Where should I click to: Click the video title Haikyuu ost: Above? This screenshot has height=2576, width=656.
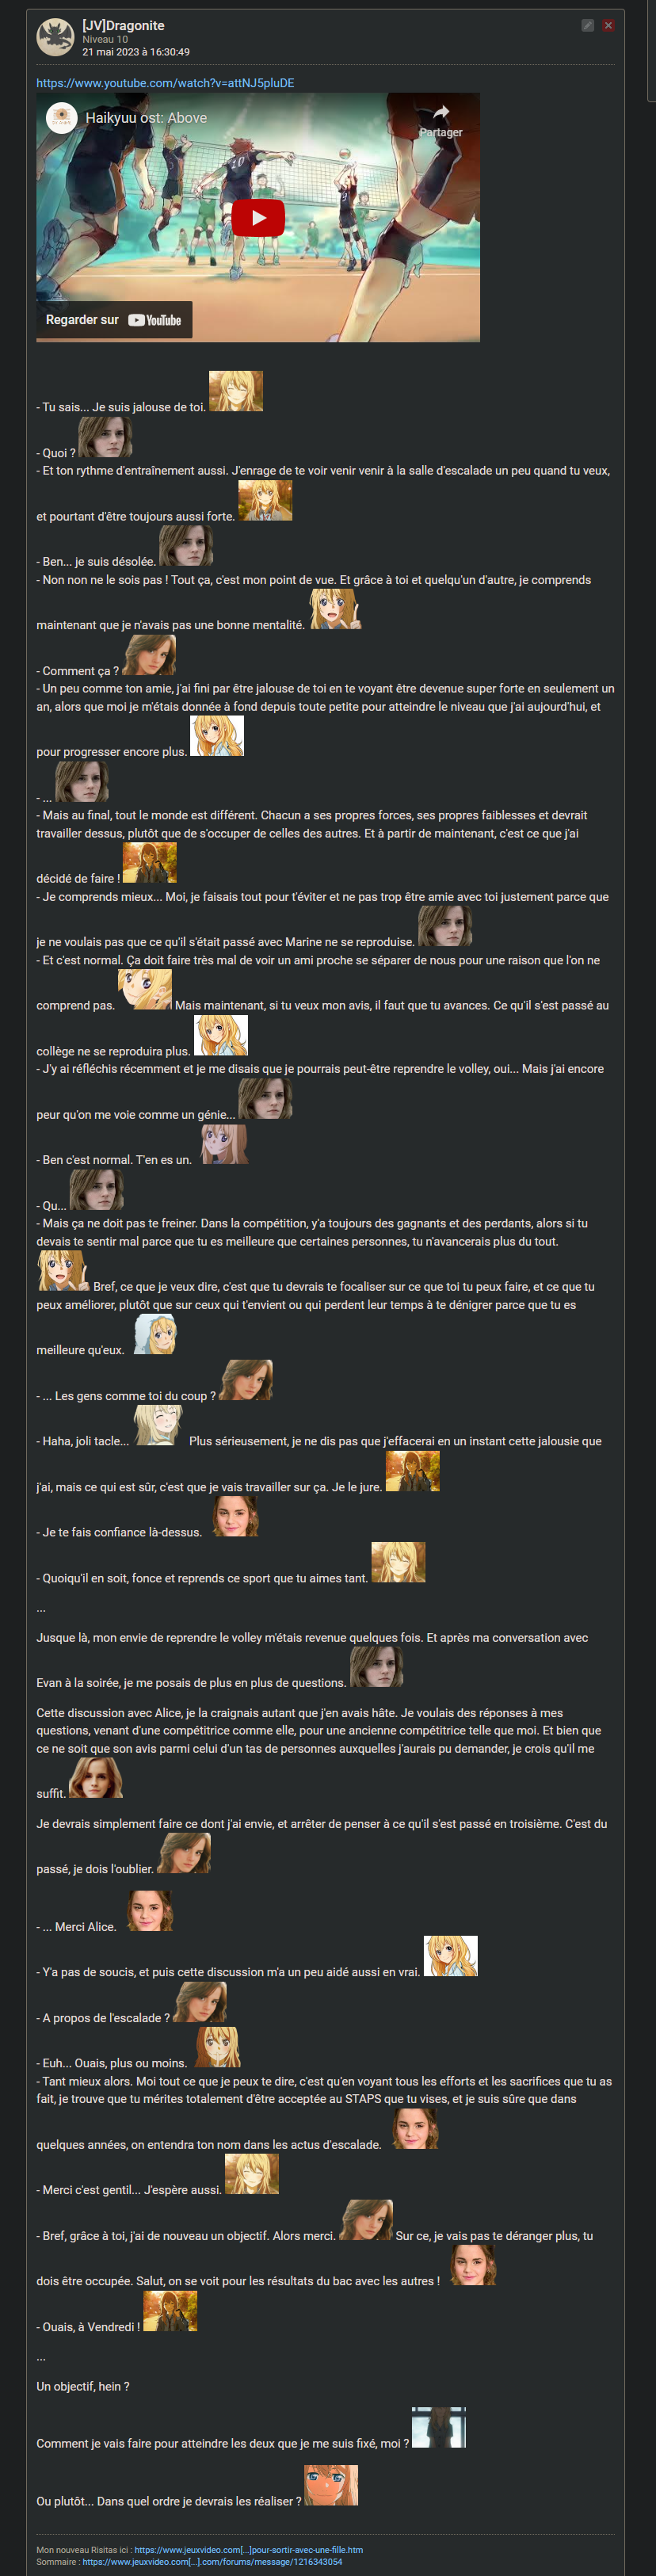point(146,118)
